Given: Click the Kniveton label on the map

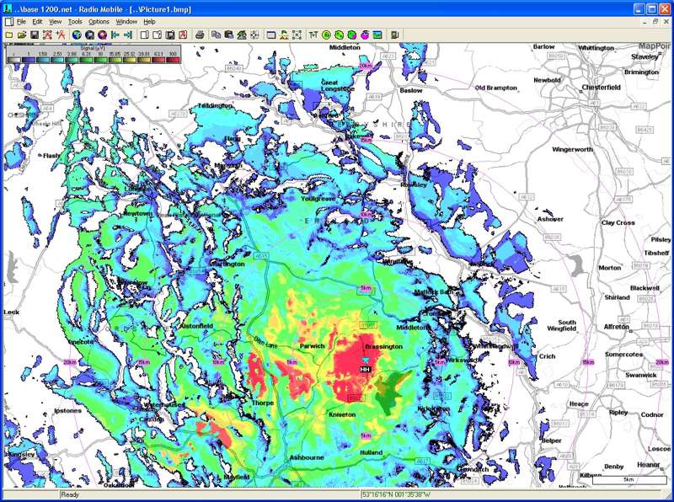Looking at the screenshot, I should coord(342,414).
